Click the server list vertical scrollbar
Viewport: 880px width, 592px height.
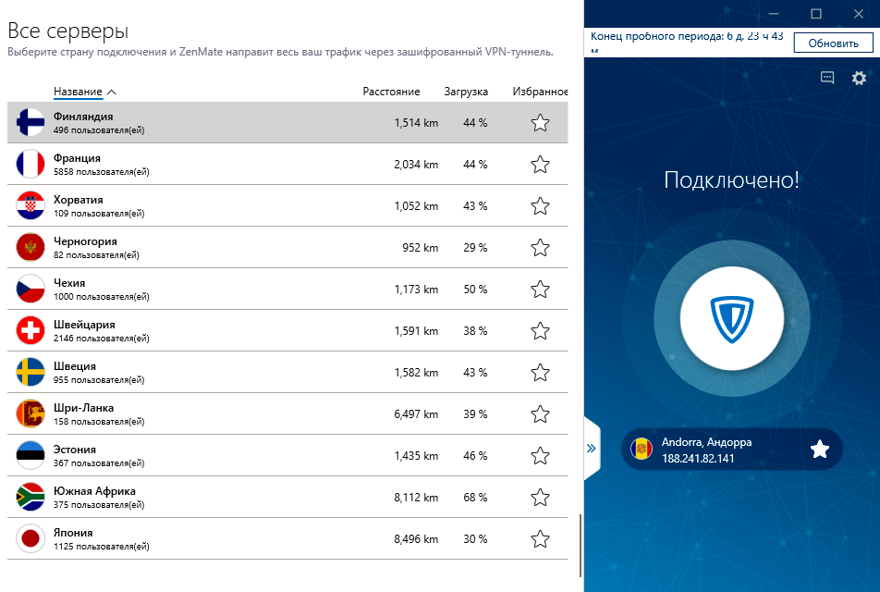(x=581, y=545)
